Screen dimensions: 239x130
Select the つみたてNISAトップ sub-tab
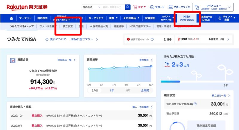point(22,26)
